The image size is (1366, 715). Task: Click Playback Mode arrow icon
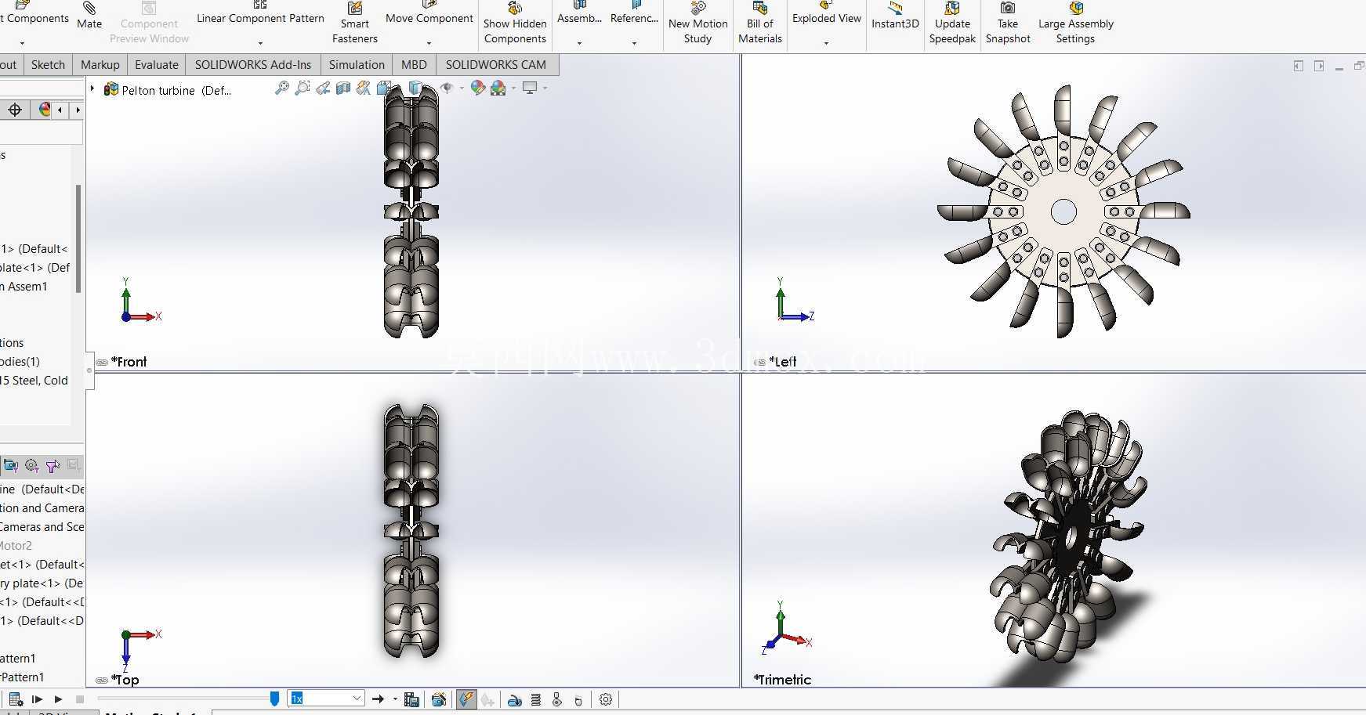point(378,699)
